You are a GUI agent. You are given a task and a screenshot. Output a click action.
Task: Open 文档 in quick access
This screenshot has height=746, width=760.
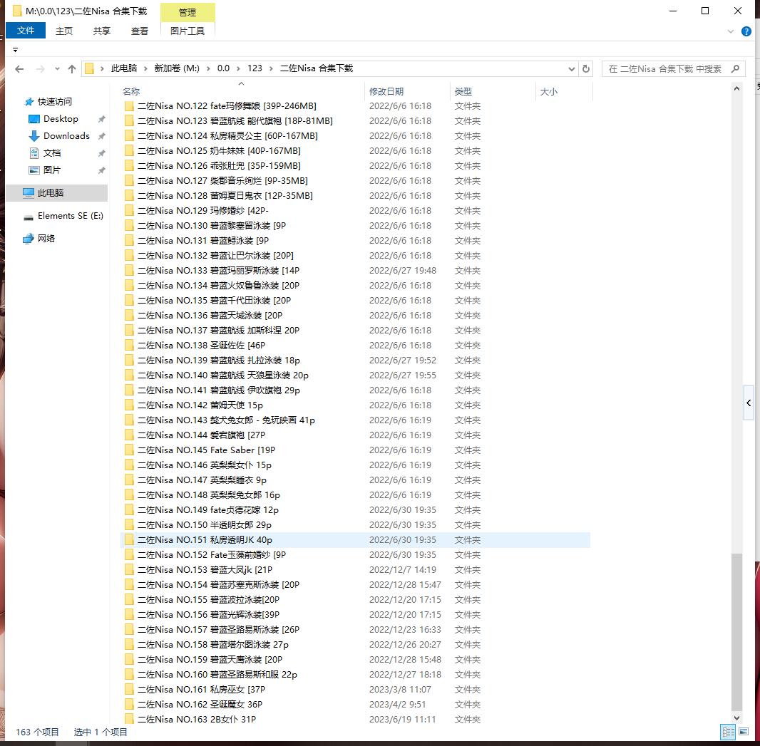tap(52, 153)
